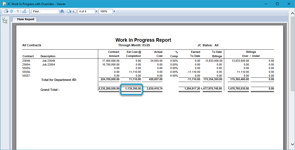Click Billings Over / Under column header
Viewport: 295px width, 150px height.
pos(251,54)
